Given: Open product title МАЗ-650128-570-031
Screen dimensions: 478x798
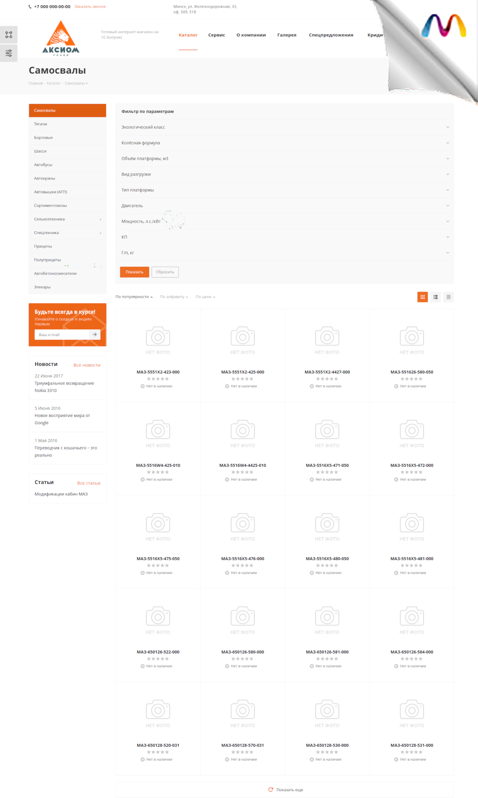Looking at the screenshot, I should 242,745.
